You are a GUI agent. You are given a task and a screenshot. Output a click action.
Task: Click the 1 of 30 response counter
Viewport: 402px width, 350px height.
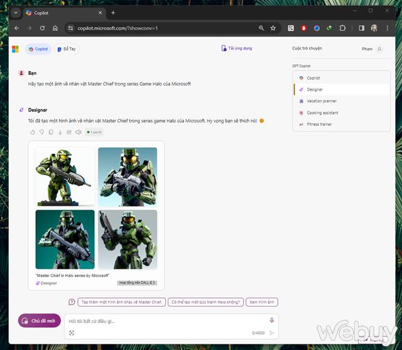(94, 132)
